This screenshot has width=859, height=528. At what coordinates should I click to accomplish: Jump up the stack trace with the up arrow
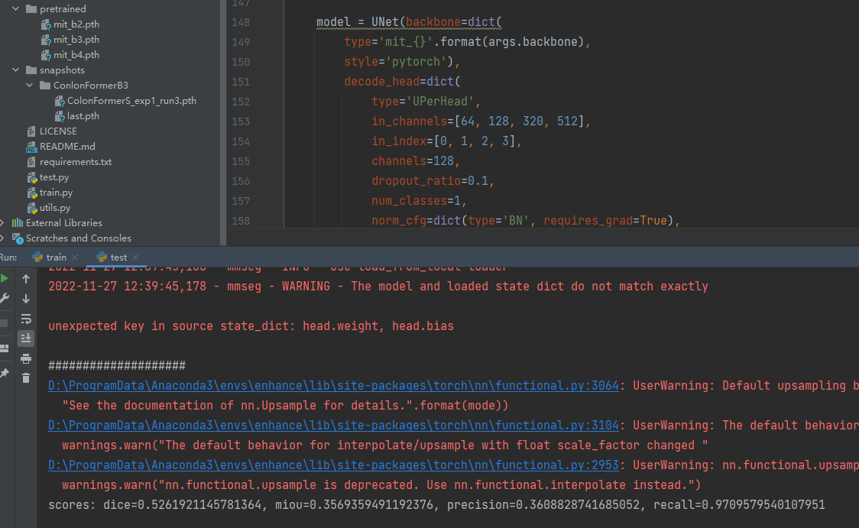pyautogui.click(x=25, y=278)
